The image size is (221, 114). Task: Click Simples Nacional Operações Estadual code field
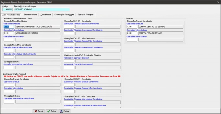[x=9, y=85]
